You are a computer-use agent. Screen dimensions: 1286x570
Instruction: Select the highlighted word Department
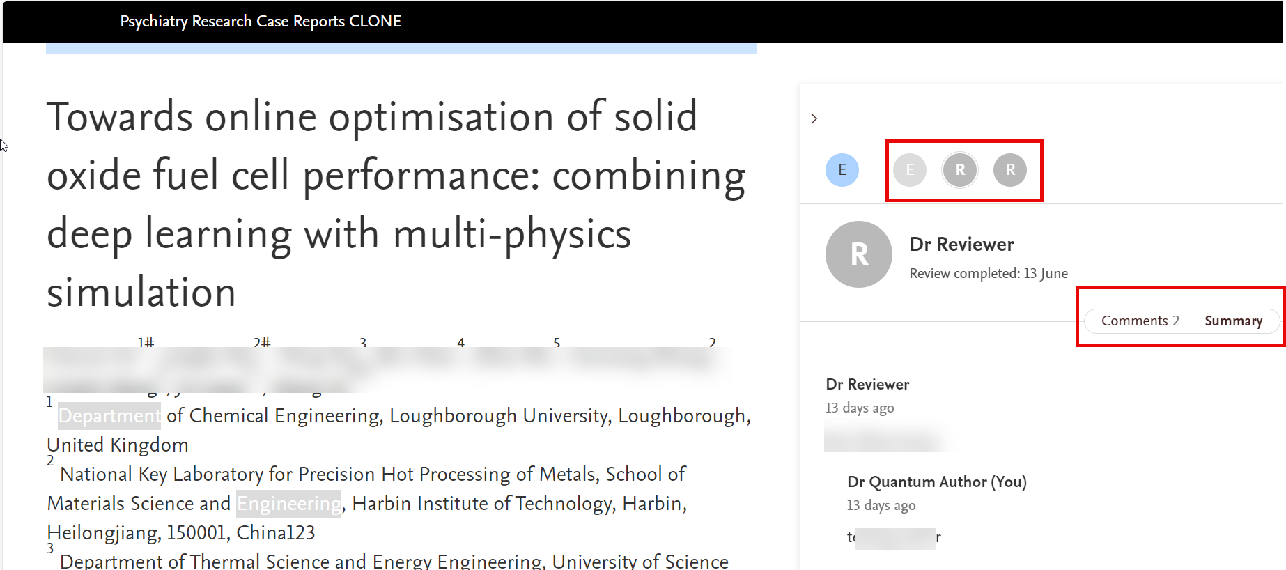click(x=109, y=416)
